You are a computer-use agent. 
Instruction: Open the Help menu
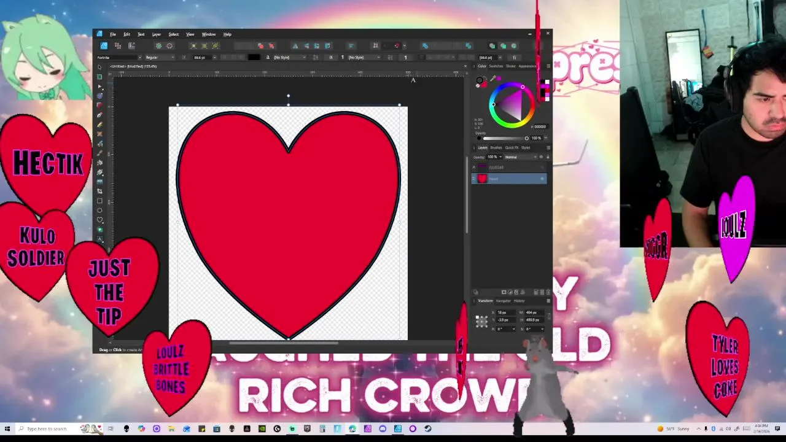pyautogui.click(x=227, y=34)
